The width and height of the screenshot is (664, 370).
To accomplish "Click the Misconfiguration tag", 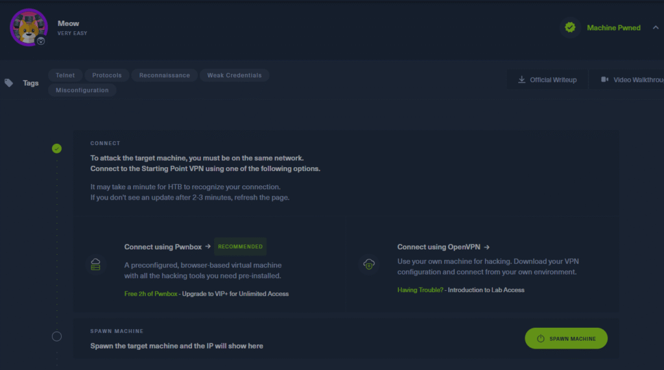I will (x=82, y=90).
